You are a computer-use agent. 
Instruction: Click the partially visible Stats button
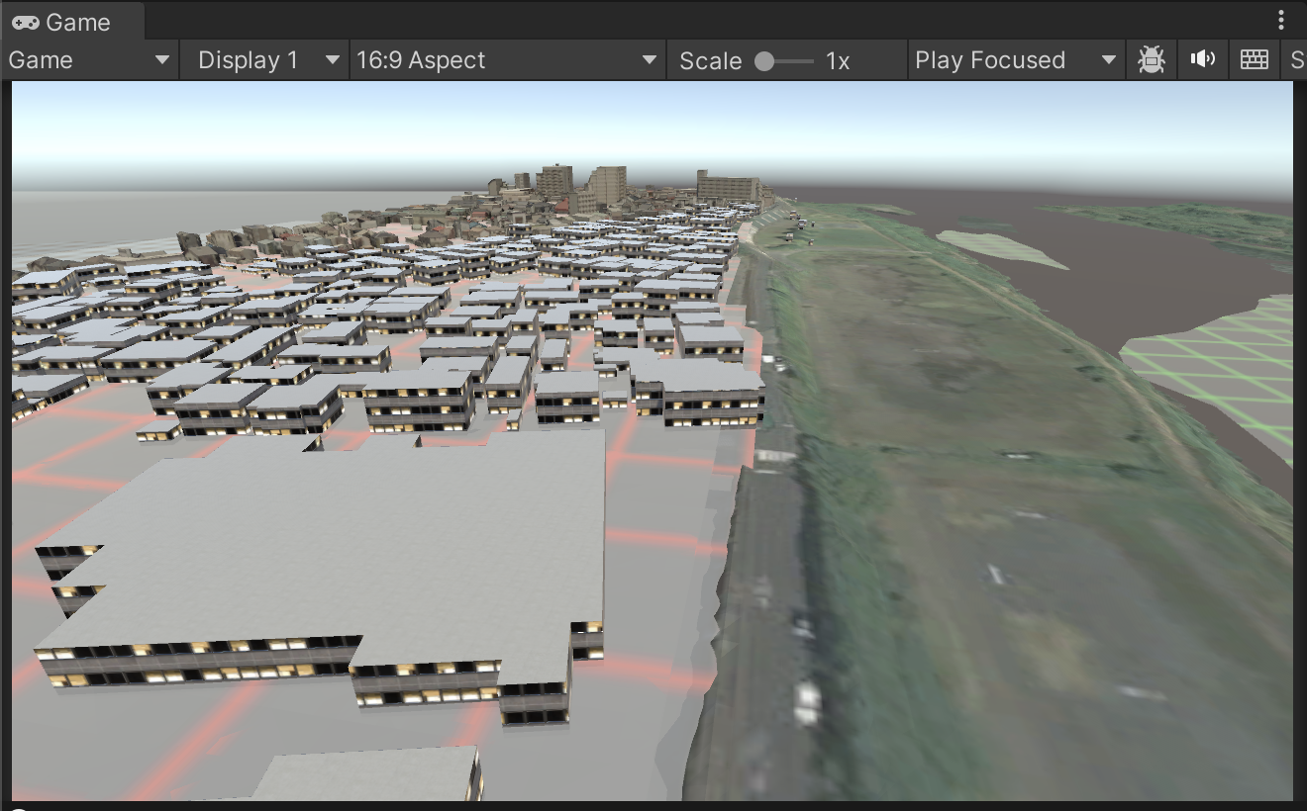pyautogui.click(x=1296, y=60)
